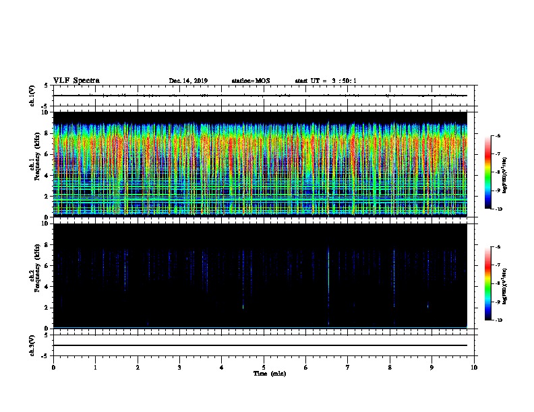Click the "4" minute tick on the time axis
This screenshot has height=412, width=534.
[x=222, y=368]
